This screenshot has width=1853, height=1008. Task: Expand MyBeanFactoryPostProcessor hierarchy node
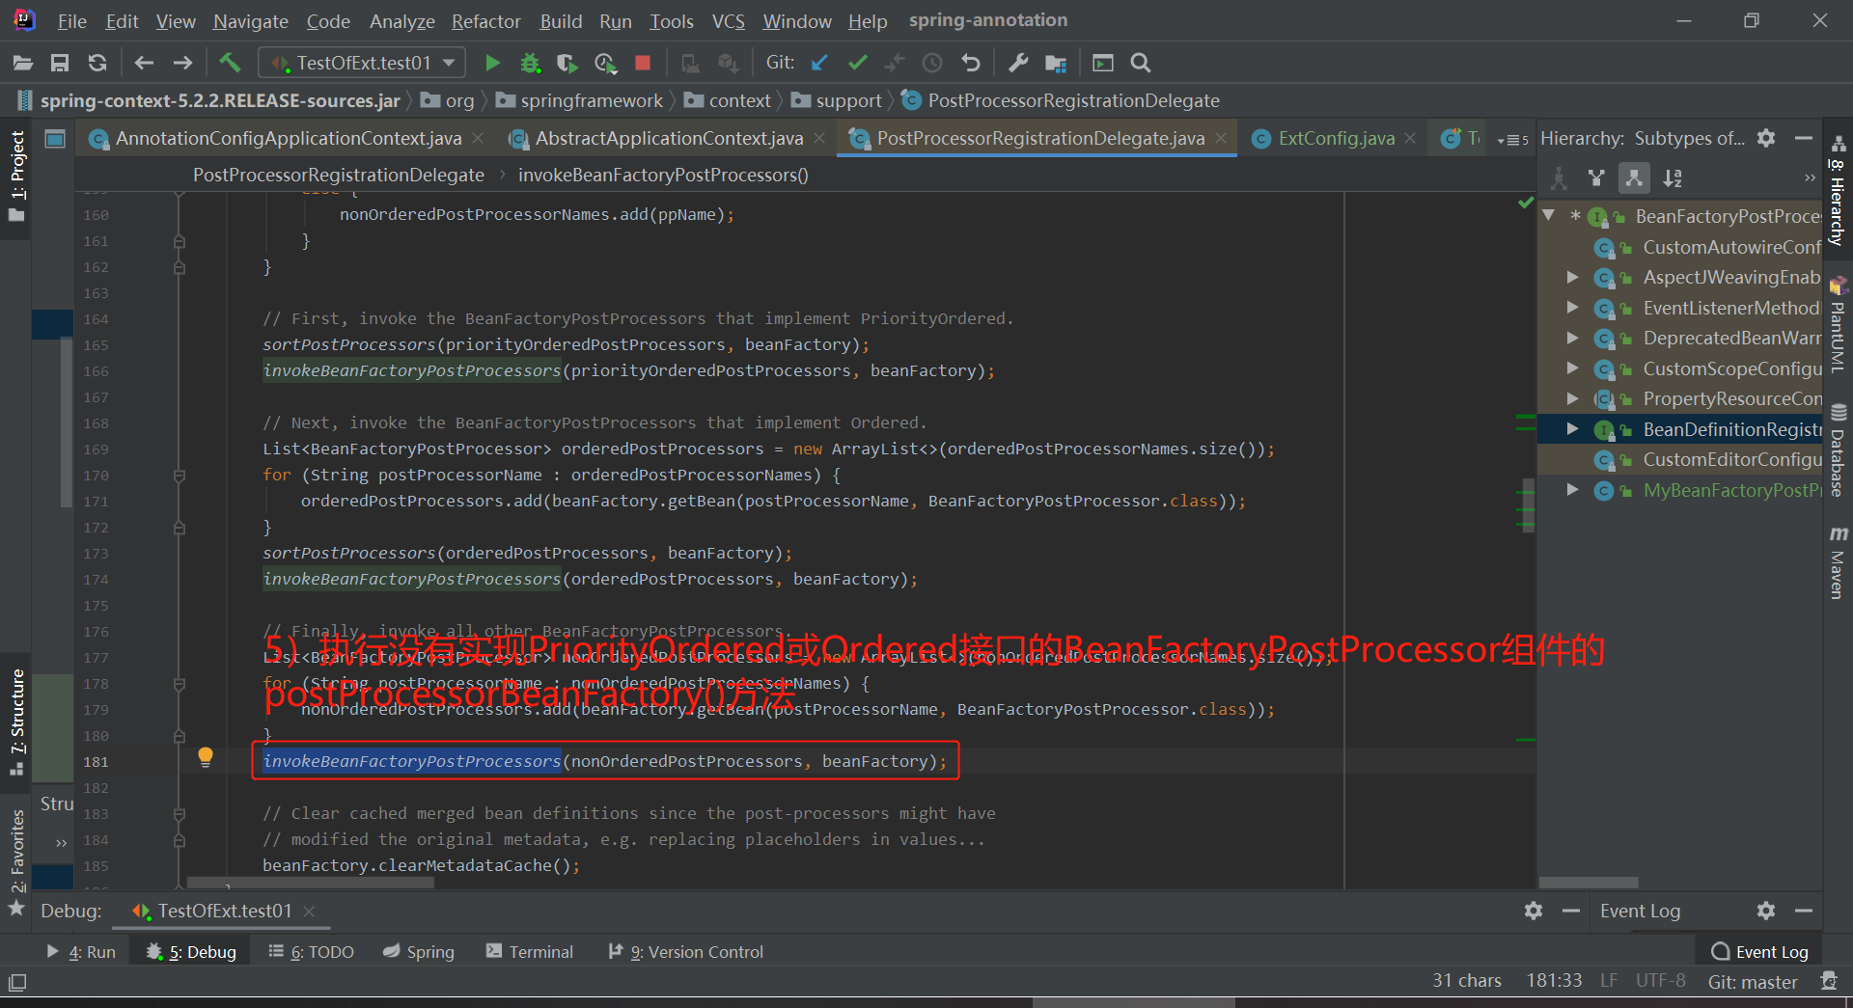click(x=1573, y=490)
